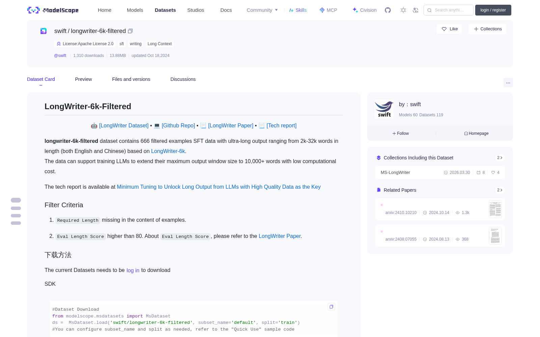Click the swift organization logo
Image resolution: width=540 pixels, height=337 pixels.
tap(384, 109)
